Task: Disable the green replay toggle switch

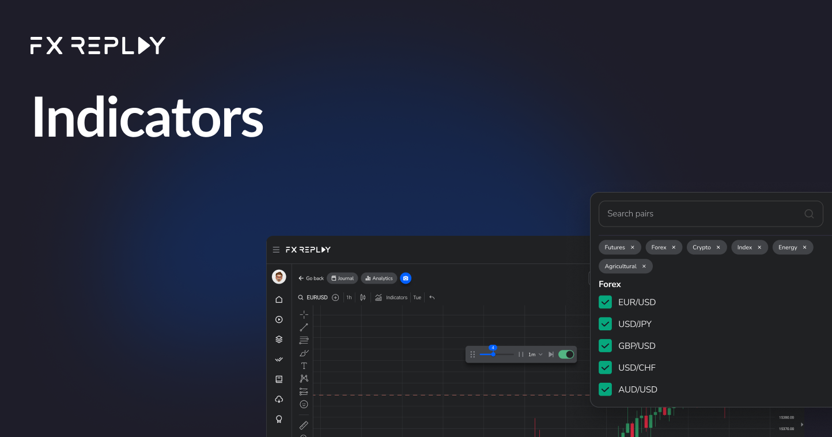Action: pos(566,354)
